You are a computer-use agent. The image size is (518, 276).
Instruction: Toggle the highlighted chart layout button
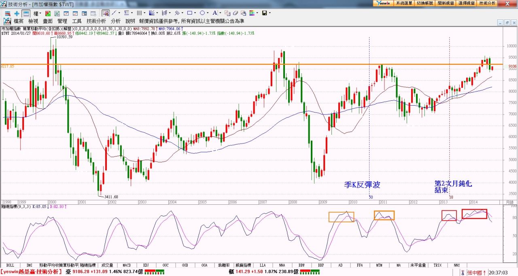coord(25,13)
